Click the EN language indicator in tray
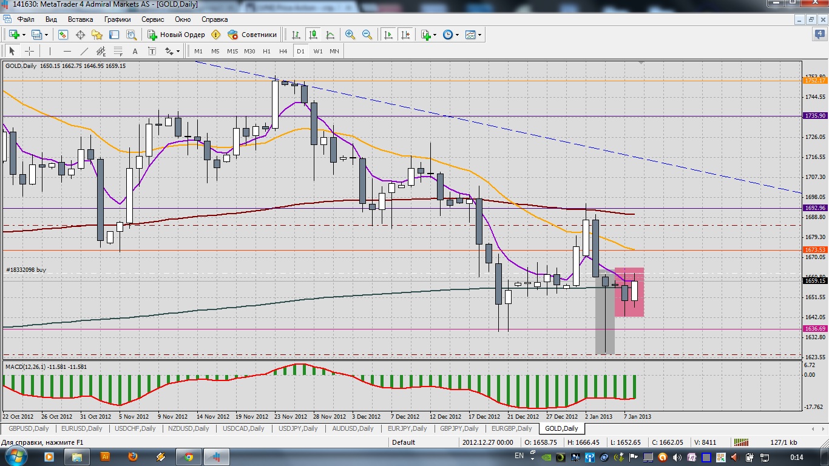The height and width of the screenshot is (466, 829). pos(519,456)
